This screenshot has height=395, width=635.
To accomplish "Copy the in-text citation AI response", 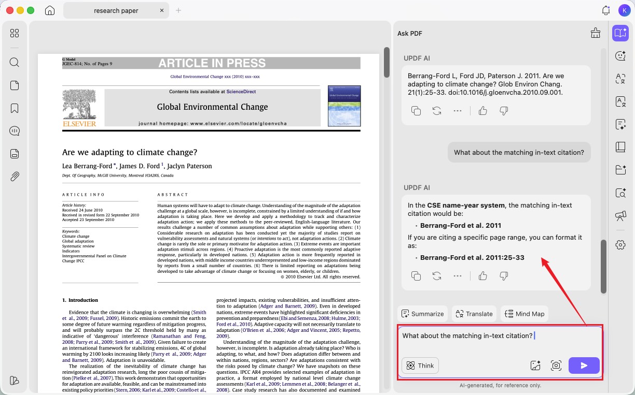I will [416, 276].
